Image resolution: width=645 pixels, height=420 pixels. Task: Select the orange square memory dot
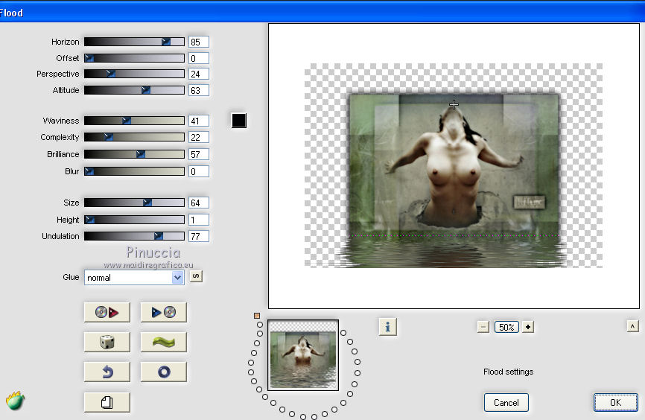click(257, 316)
